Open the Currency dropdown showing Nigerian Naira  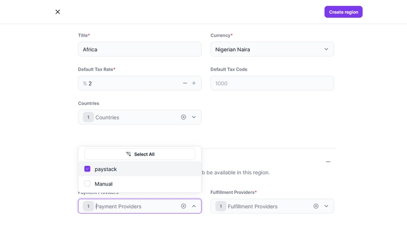pyautogui.click(x=272, y=49)
